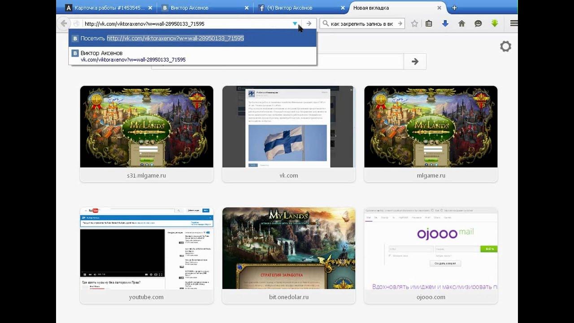Click the s31.mlgame.ru tile label
The image size is (574, 323).
click(147, 175)
